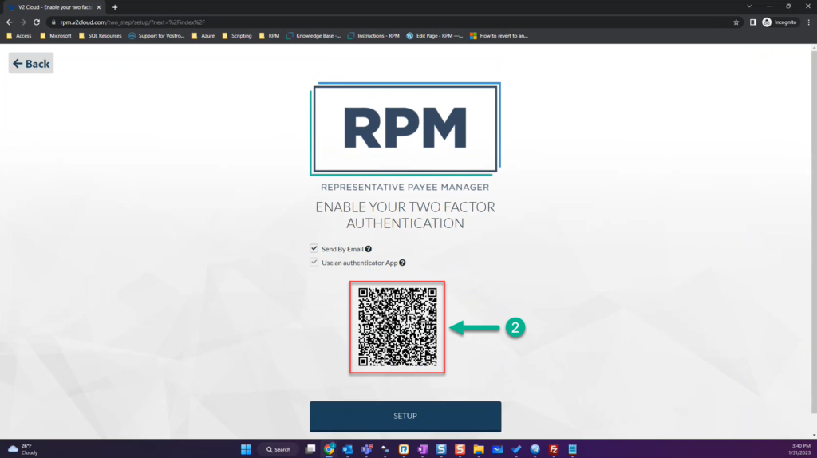This screenshot has height=458, width=817.
Task: Click the QR code image
Action: coord(397,327)
